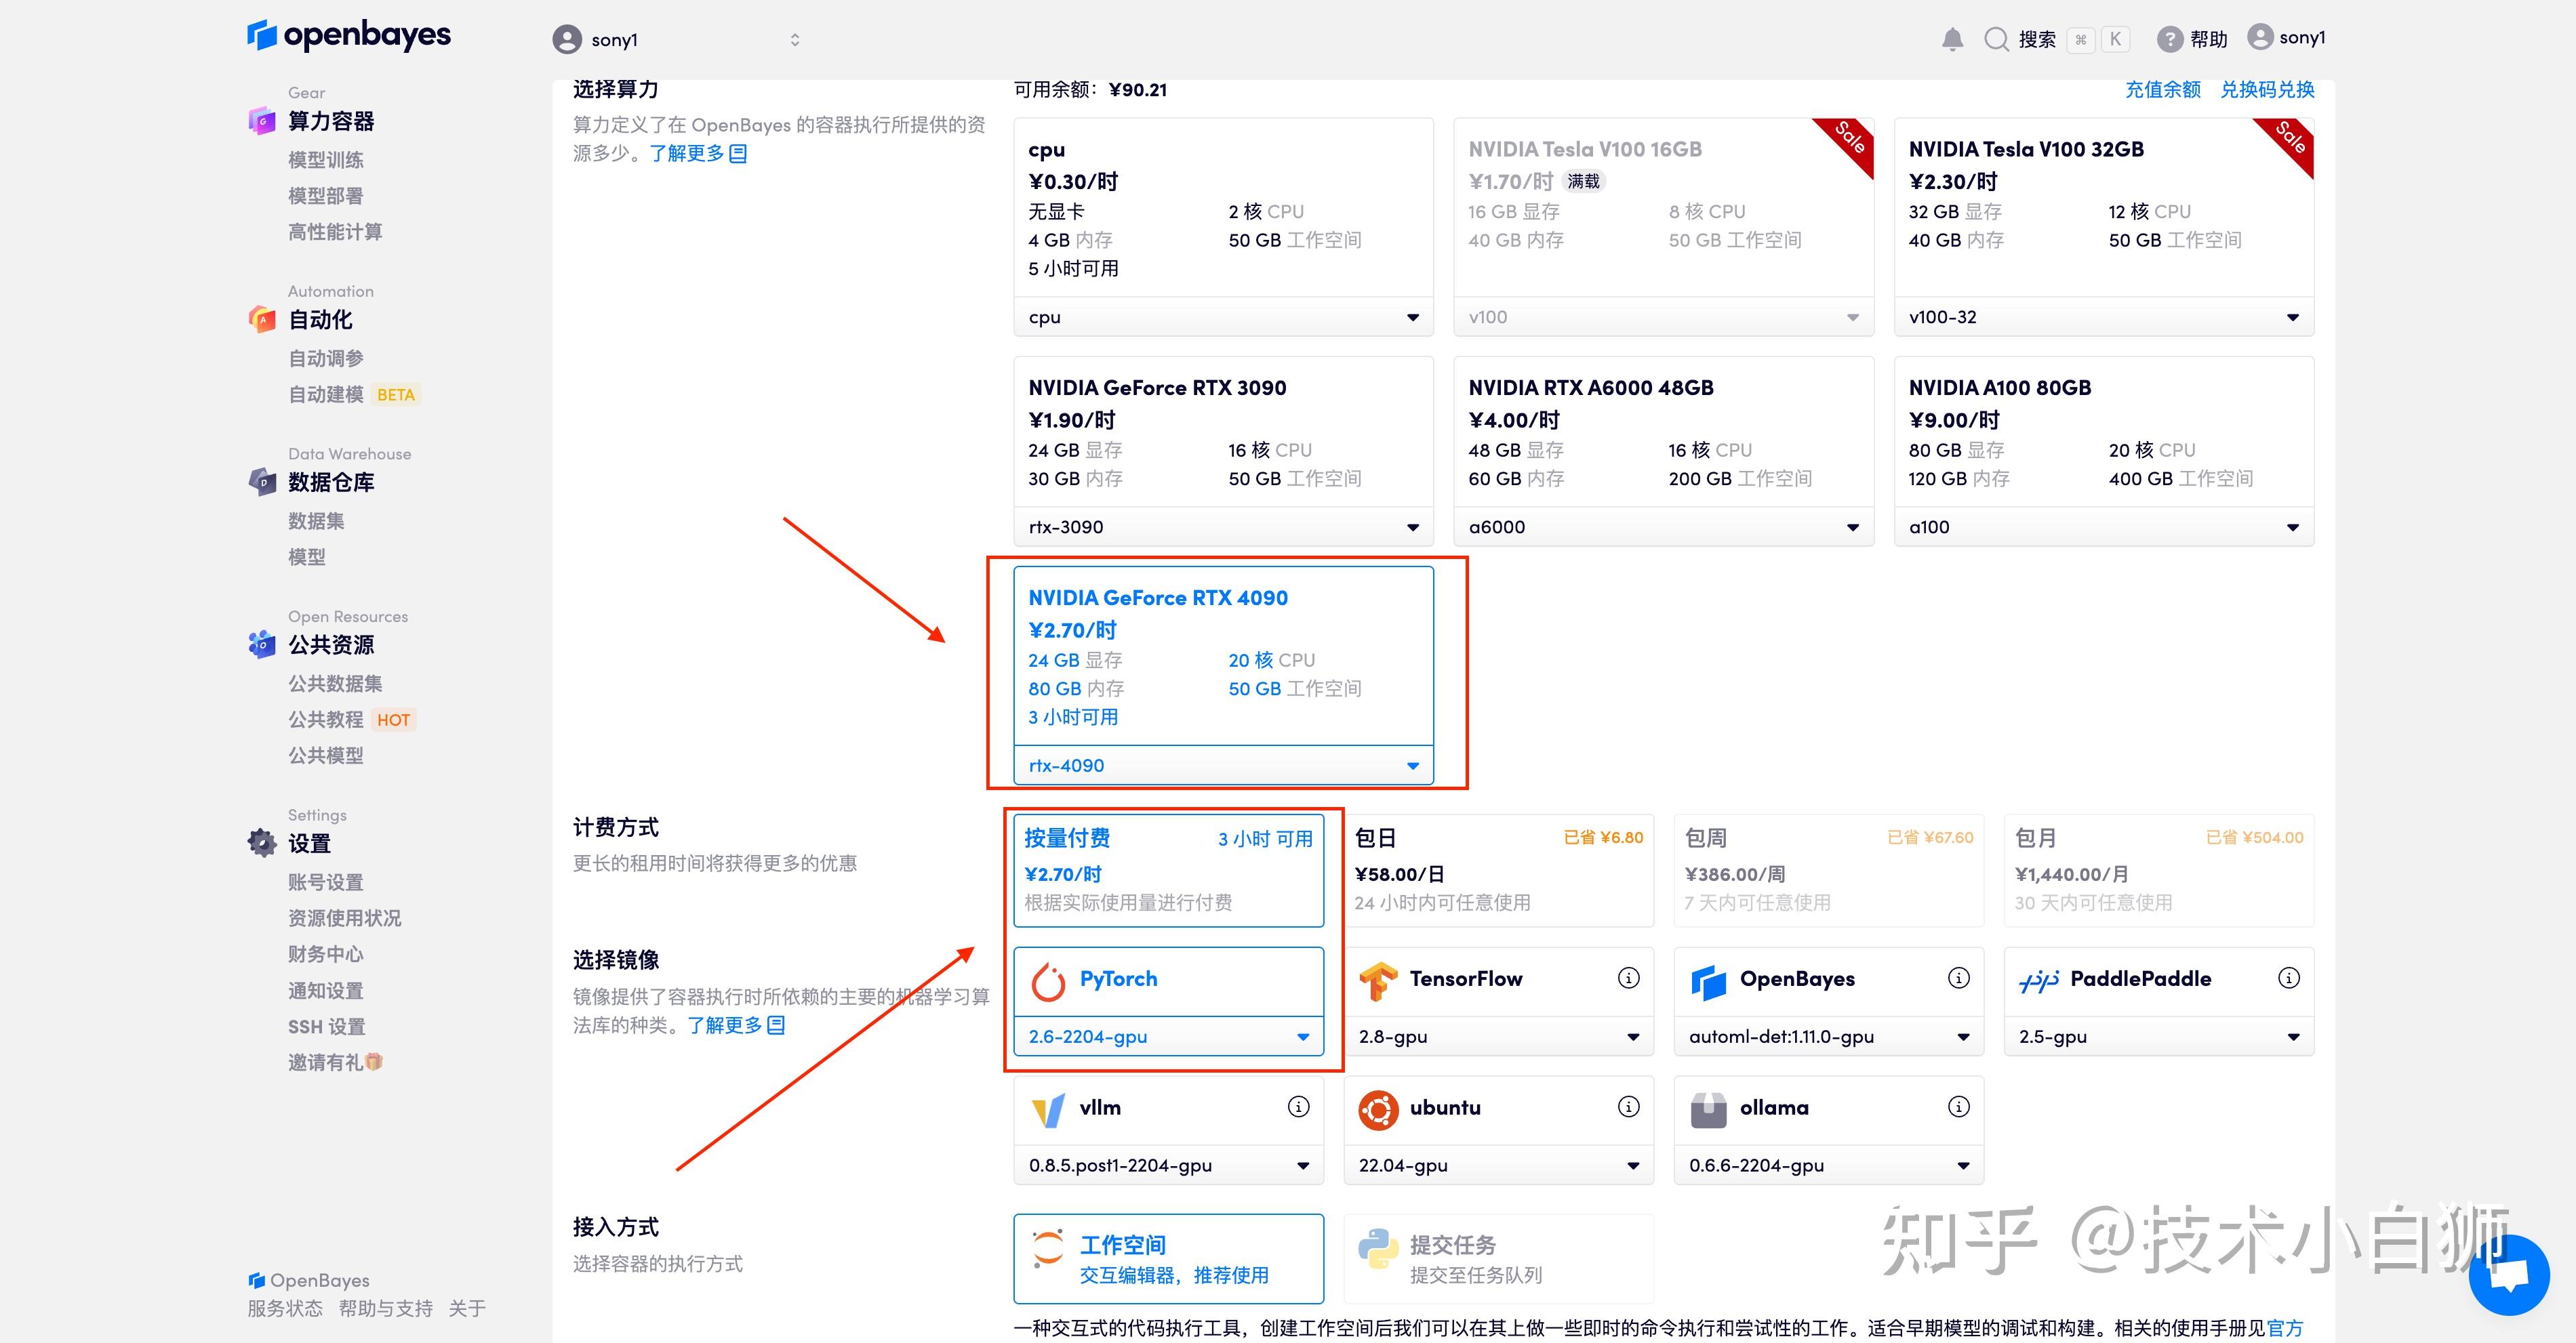Select 包月 monthly billing option

[x=2157, y=869]
